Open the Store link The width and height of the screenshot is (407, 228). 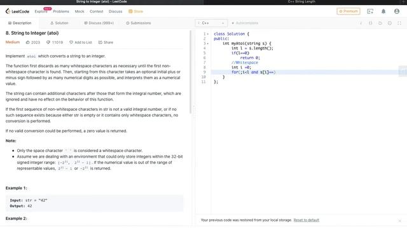coord(135,11)
